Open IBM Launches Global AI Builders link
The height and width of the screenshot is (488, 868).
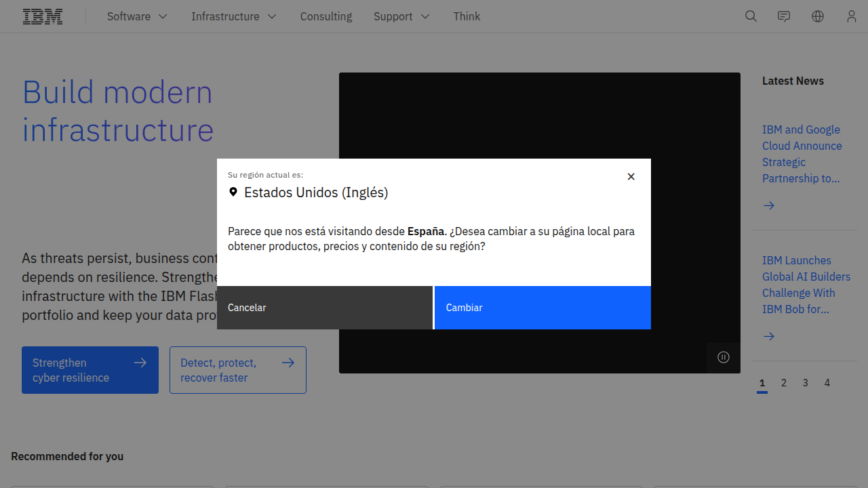(806, 285)
